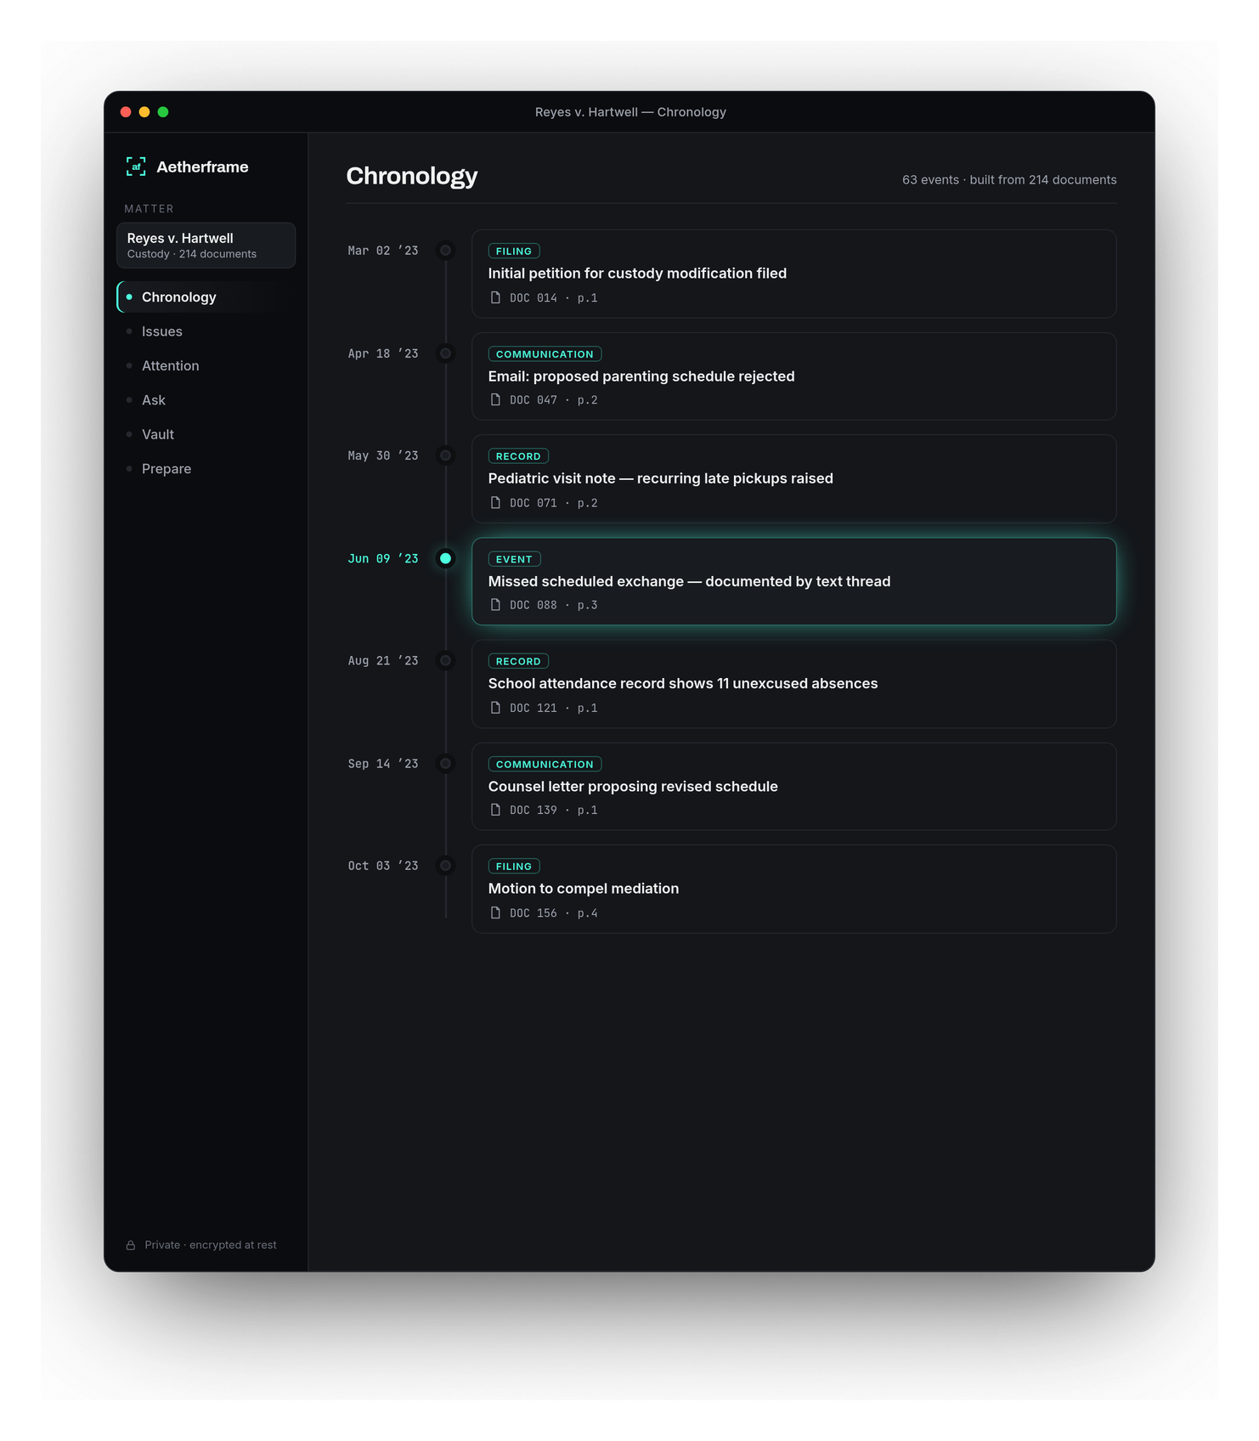
Task: Click the FILING tag on mediation motion
Action: click(514, 866)
